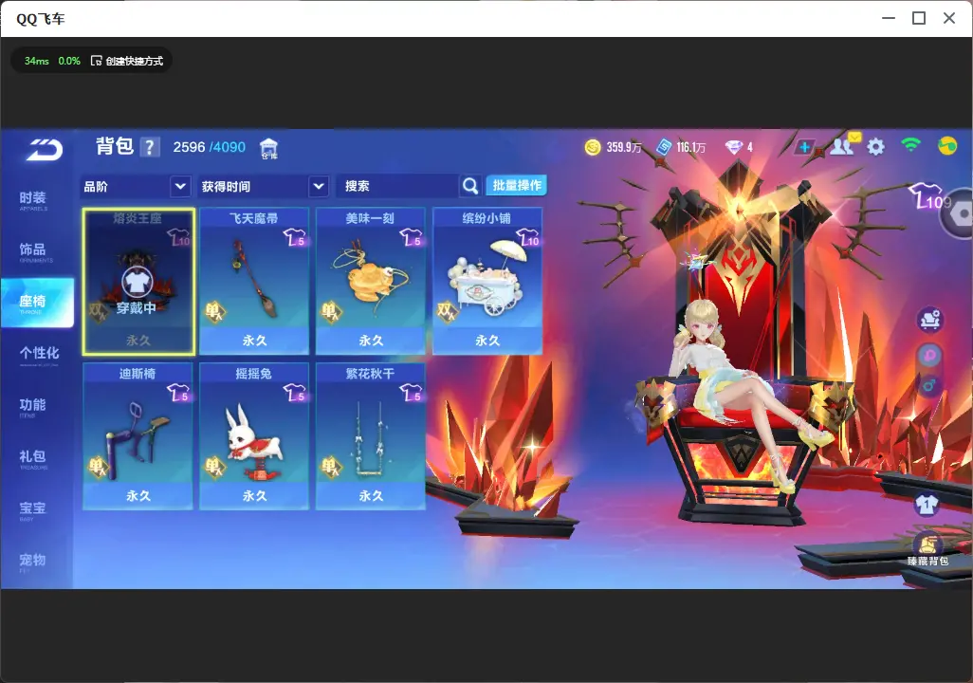This screenshot has height=683, width=973.
Task: Go to the 礼包 tab
Action: click(33, 458)
